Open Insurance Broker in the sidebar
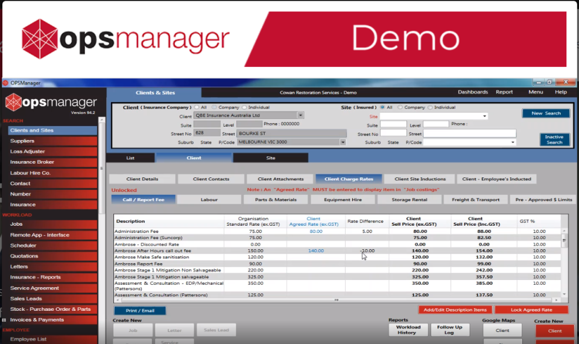The width and height of the screenshot is (579, 344). (52, 162)
